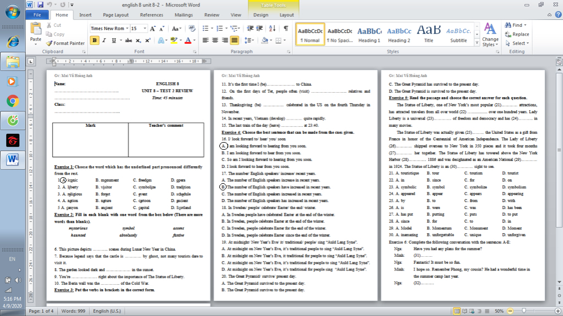Align text right
Viewport: 563px width, 316px height.
225,41
